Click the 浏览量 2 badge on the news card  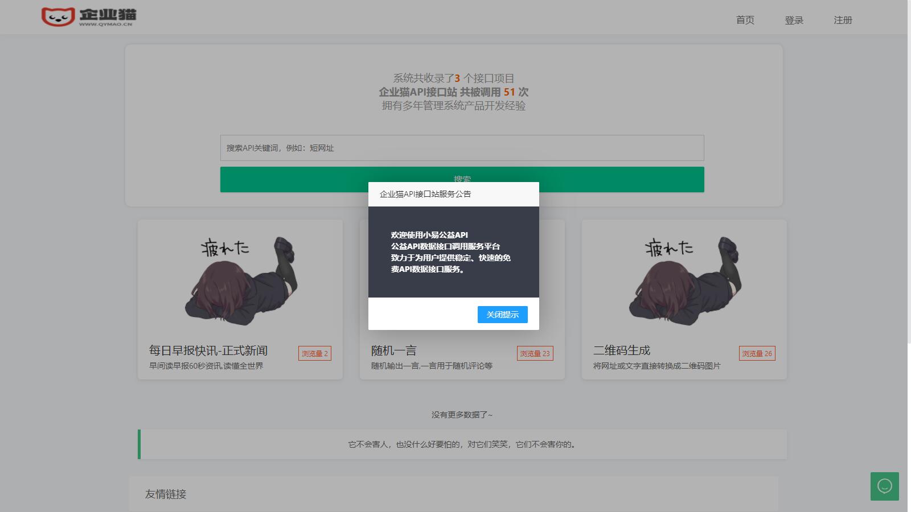(315, 353)
